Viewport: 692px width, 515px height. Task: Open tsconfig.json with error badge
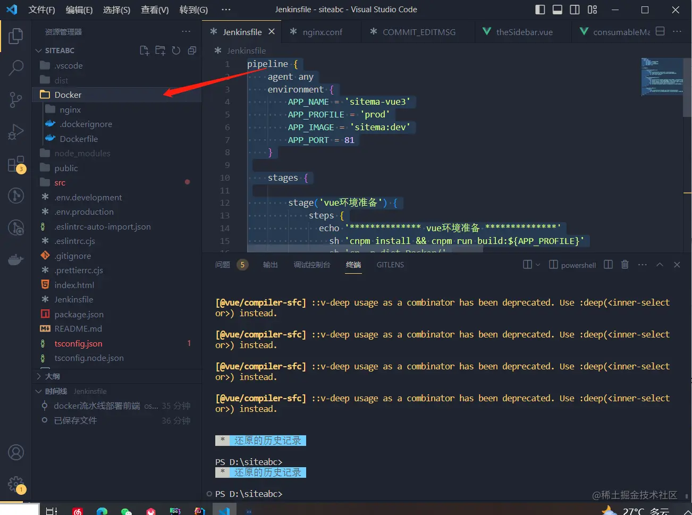point(117,343)
